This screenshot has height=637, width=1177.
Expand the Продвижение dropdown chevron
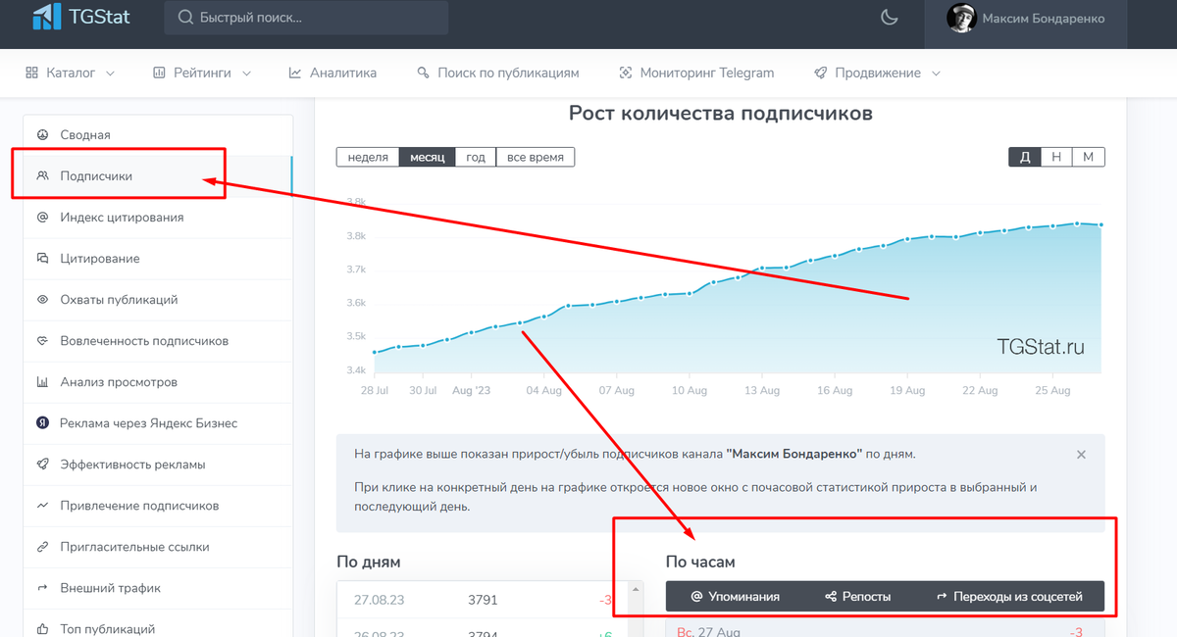pos(936,73)
